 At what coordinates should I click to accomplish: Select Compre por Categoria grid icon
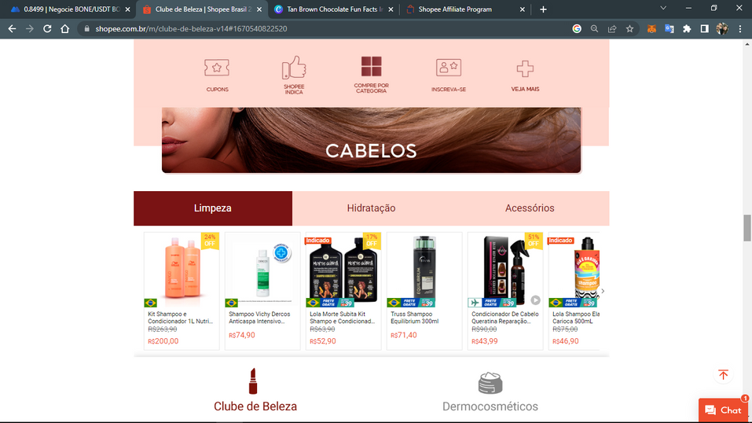pyautogui.click(x=371, y=67)
